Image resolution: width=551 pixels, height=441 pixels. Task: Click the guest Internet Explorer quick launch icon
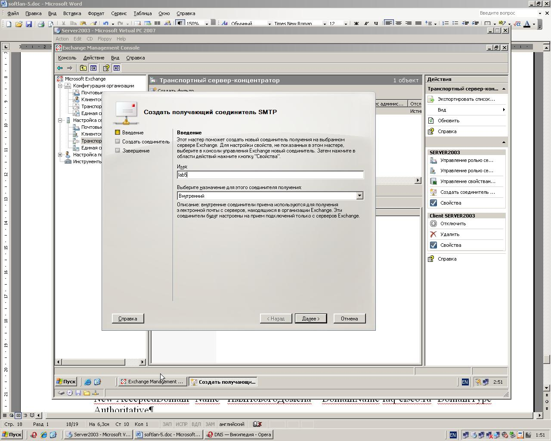tap(88, 382)
